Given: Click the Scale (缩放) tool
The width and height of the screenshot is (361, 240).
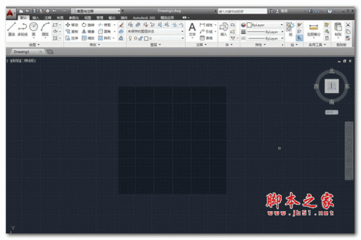Looking at the screenshot, I should [88, 38].
